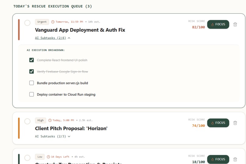Click the Deploy container to Cloud Run staging label

66,94
